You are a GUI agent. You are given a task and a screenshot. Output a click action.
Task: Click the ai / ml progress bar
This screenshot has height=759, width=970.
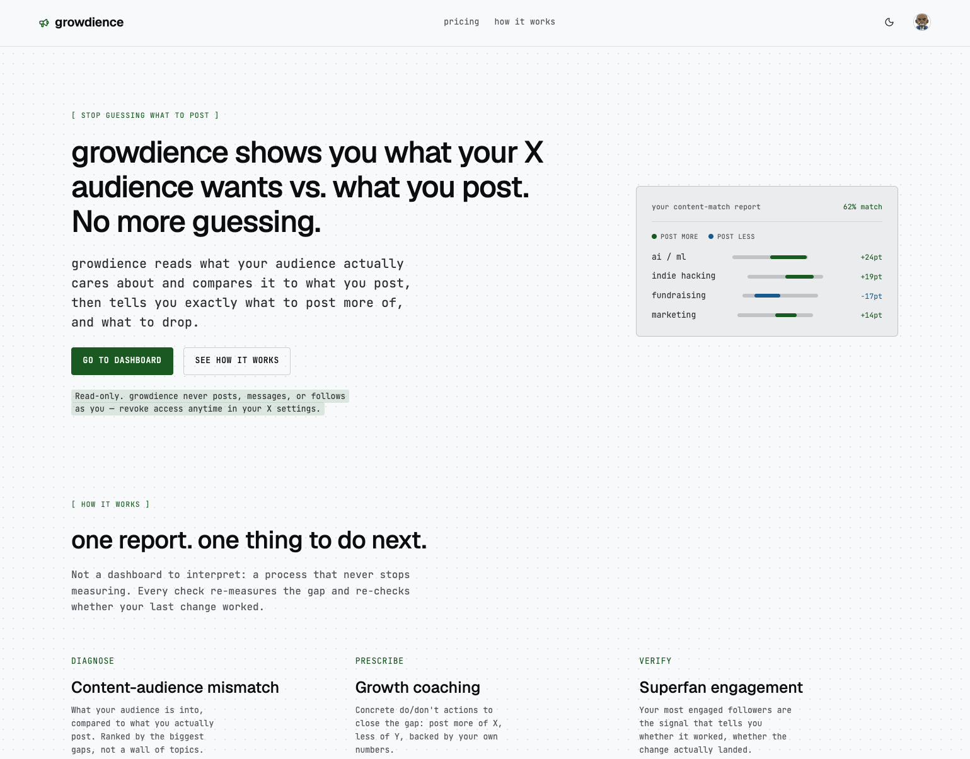tap(770, 257)
